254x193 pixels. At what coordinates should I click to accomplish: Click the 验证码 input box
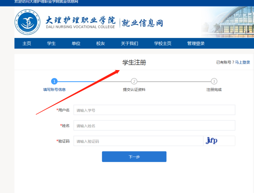tap(138, 141)
